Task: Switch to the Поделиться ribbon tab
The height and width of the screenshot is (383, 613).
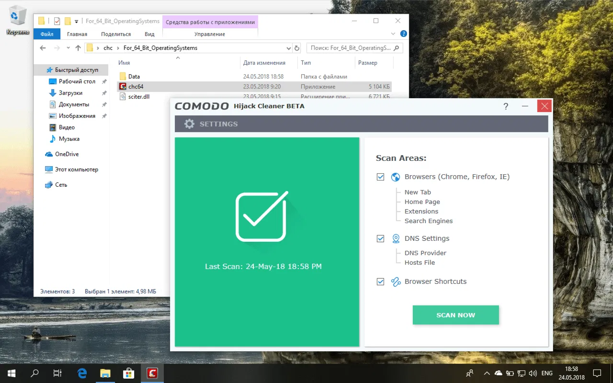Action: click(116, 34)
